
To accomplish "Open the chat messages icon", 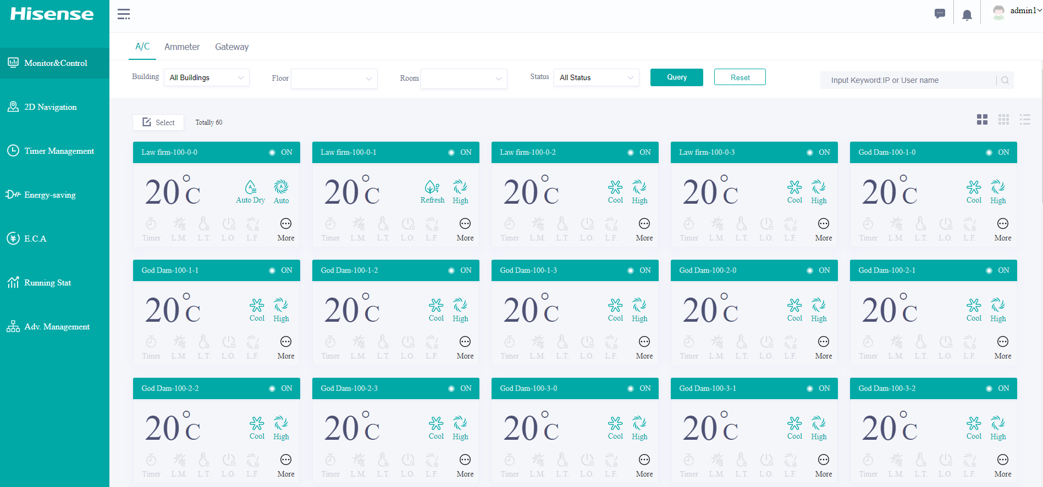I will click(x=940, y=14).
